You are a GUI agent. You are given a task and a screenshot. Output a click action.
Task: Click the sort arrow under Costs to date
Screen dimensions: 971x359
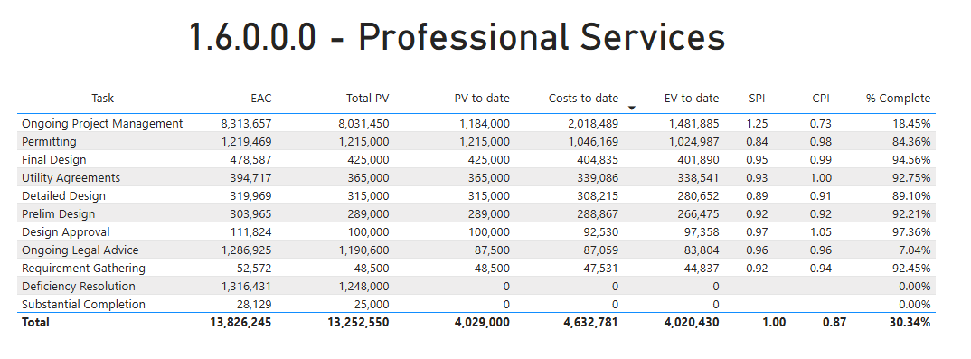(x=632, y=109)
